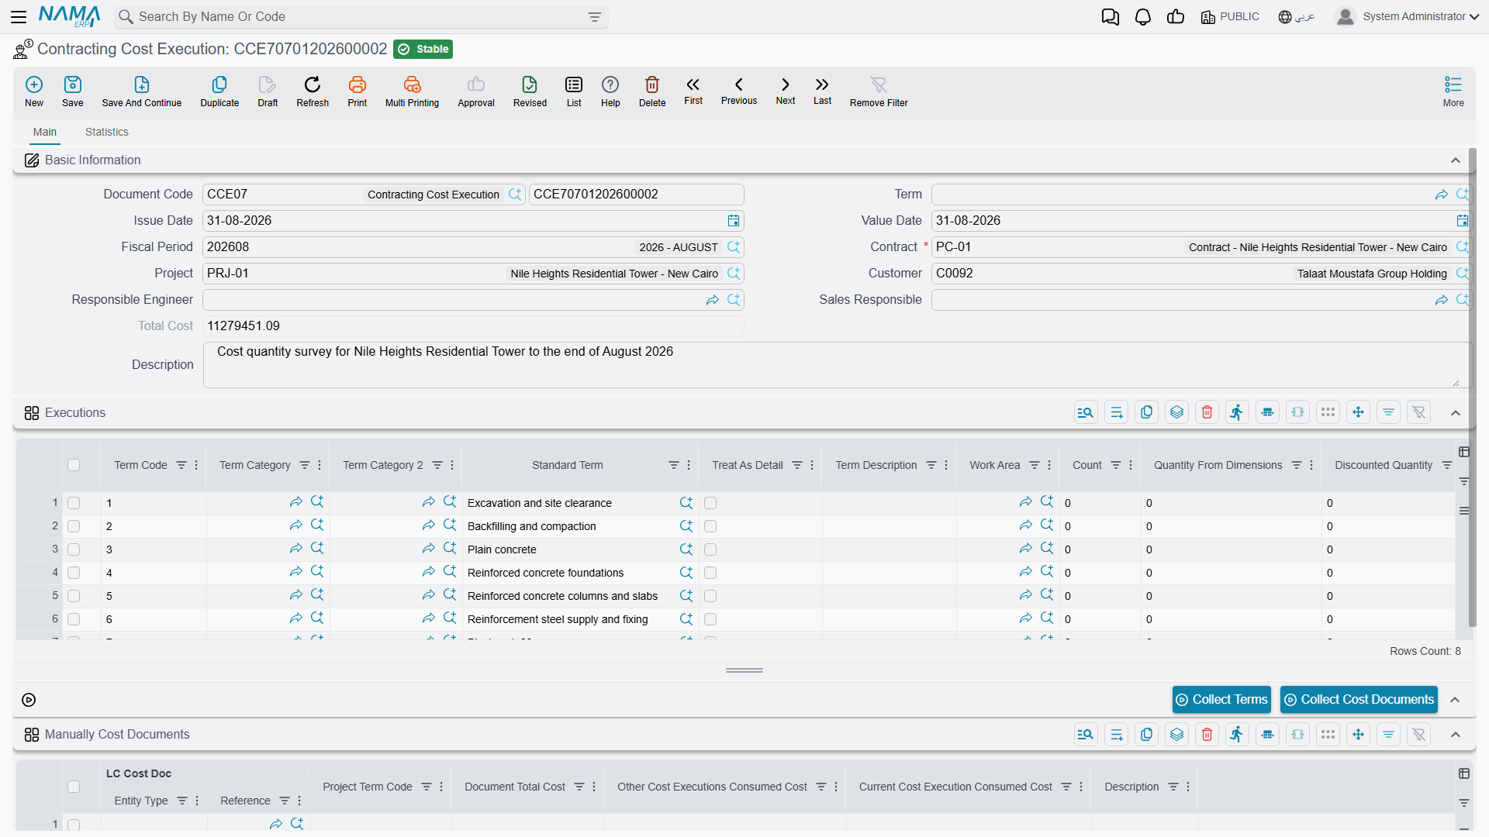1489x837 pixels.
Task: Click the Stable status badge
Action: (423, 50)
